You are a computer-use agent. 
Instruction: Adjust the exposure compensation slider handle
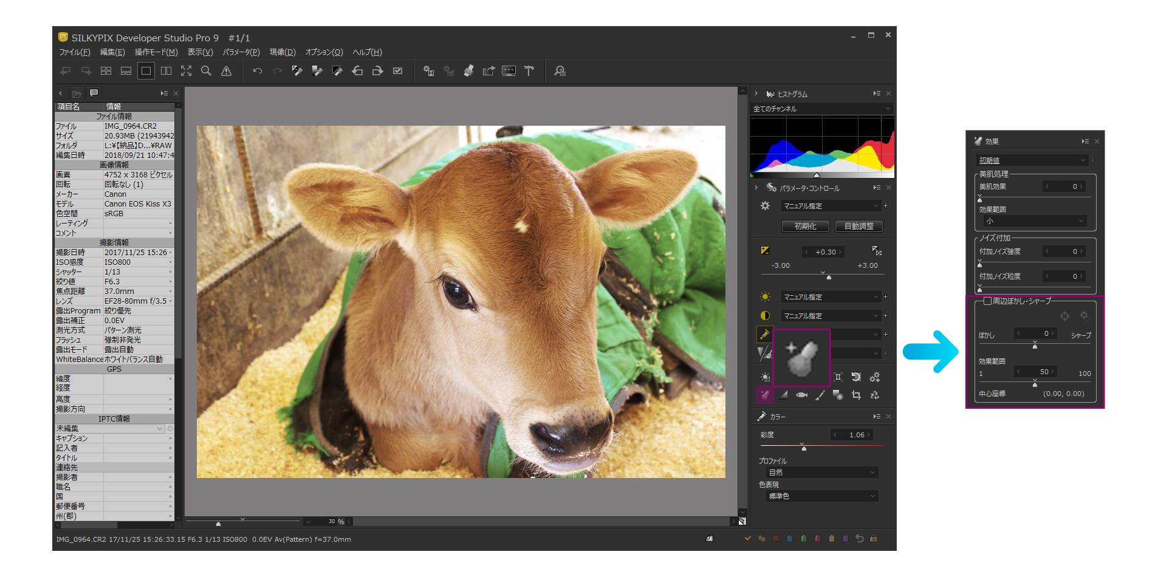pos(829,277)
